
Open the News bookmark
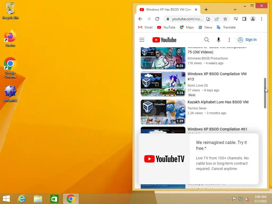click(205, 27)
